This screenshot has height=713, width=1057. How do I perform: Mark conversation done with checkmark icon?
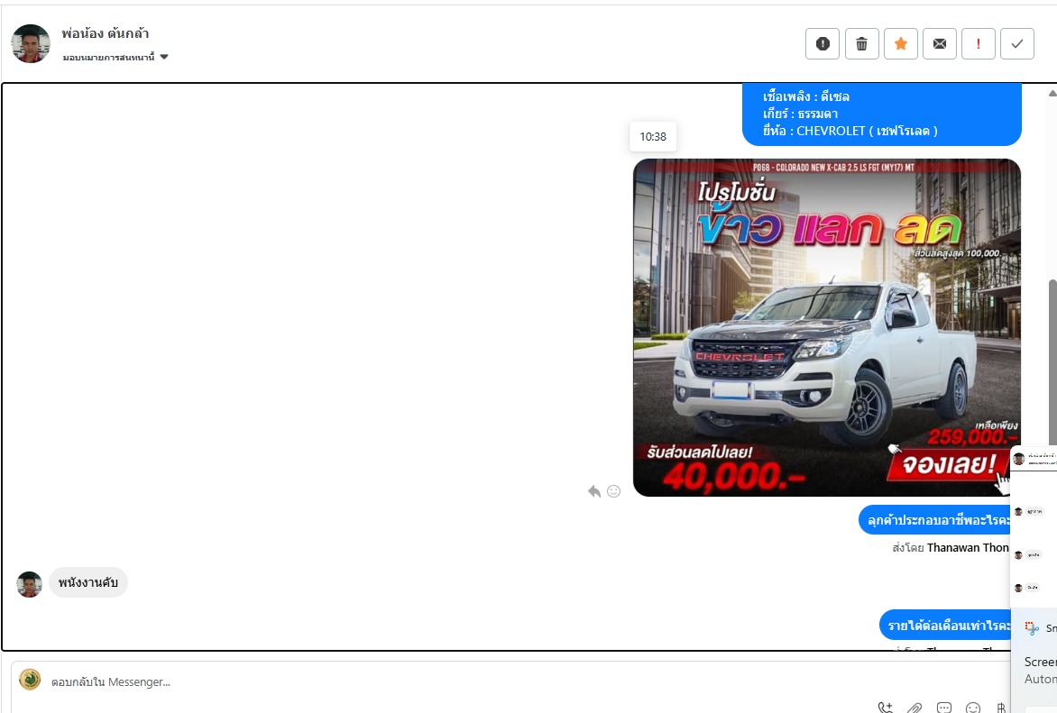tap(1017, 44)
